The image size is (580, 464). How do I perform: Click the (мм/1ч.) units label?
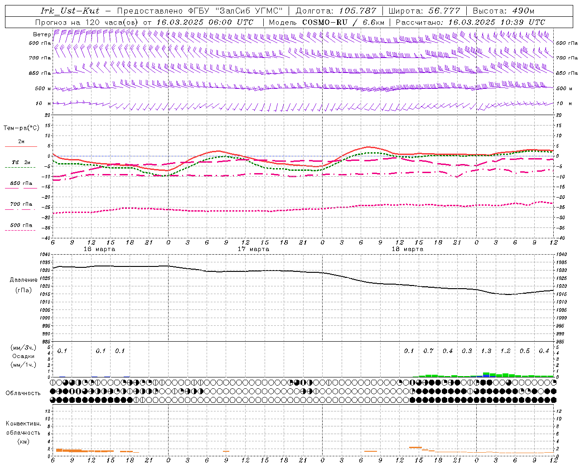[x=24, y=365]
